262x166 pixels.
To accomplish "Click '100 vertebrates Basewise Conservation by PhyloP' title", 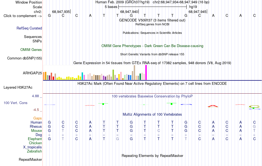I will click(x=152, y=96).
